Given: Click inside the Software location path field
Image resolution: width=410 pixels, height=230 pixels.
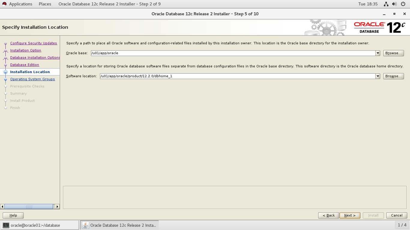Looking at the screenshot, I should click(x=238, y=76).
